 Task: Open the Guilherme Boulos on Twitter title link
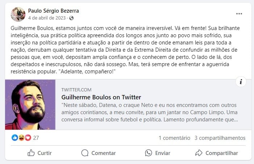click(x=101, y=97)
